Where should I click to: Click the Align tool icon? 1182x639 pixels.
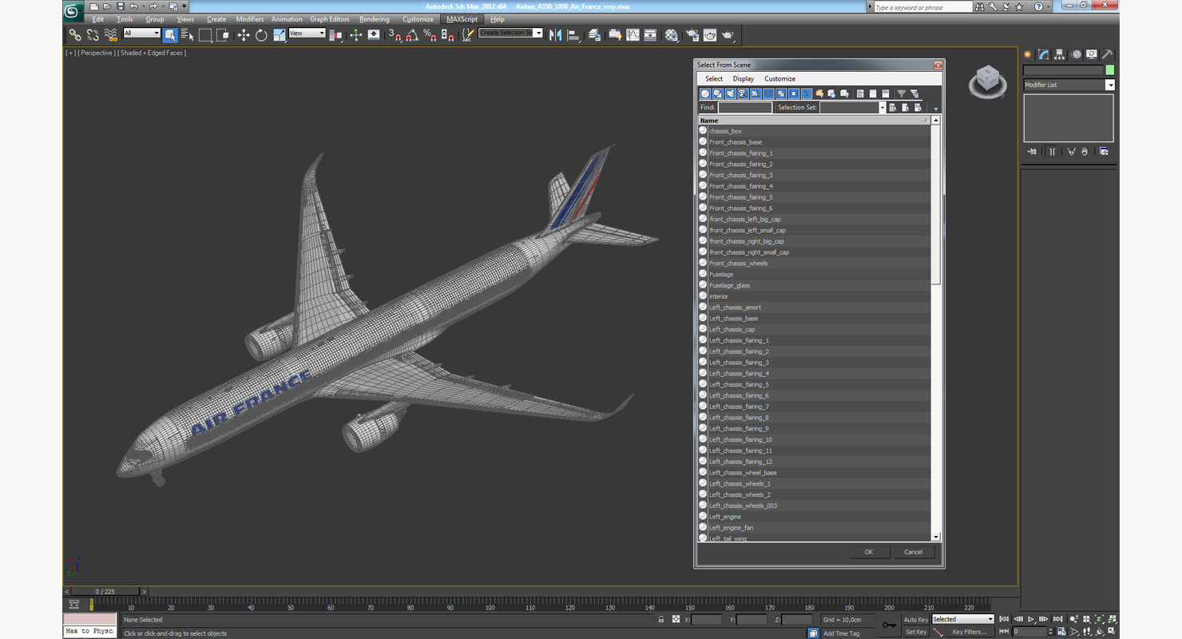click(573, 34)
